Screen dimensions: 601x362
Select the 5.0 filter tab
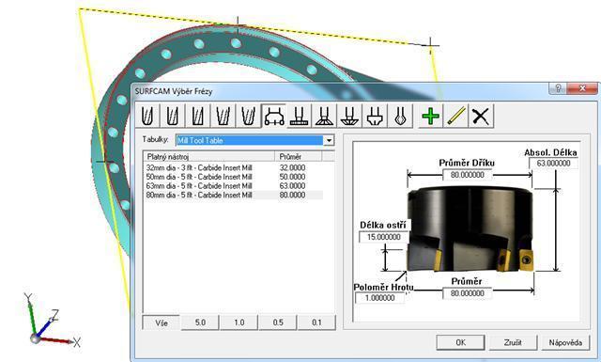pyautogui.click(x=200, y=323)
